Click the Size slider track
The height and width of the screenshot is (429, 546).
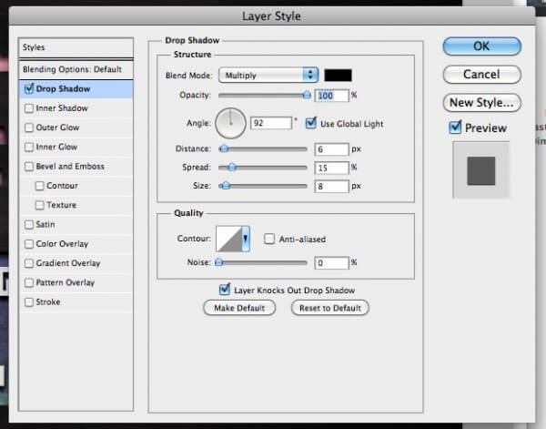[x=263, y=186]
